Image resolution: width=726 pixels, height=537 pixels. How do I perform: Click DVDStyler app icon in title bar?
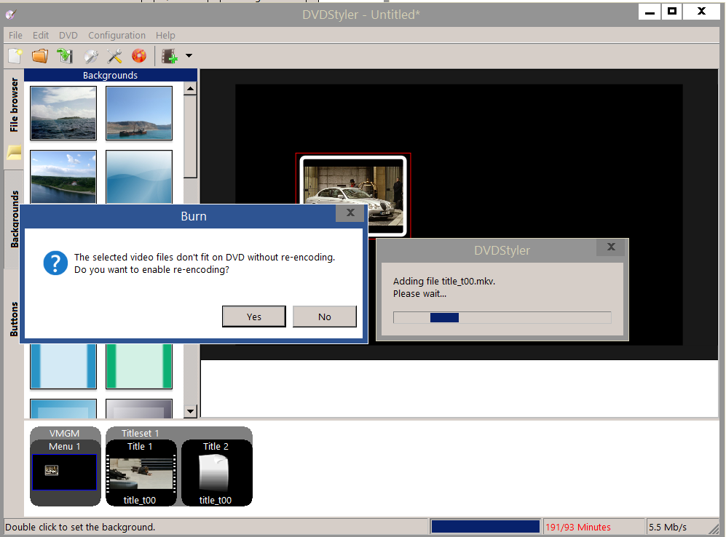point(11,15)
